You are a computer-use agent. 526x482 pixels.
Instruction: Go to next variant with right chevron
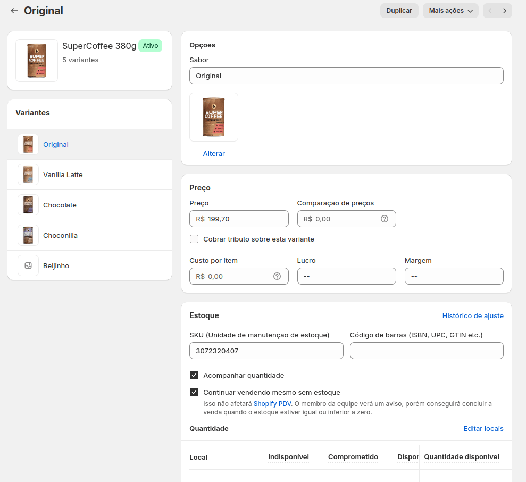(x=505, y=11)
